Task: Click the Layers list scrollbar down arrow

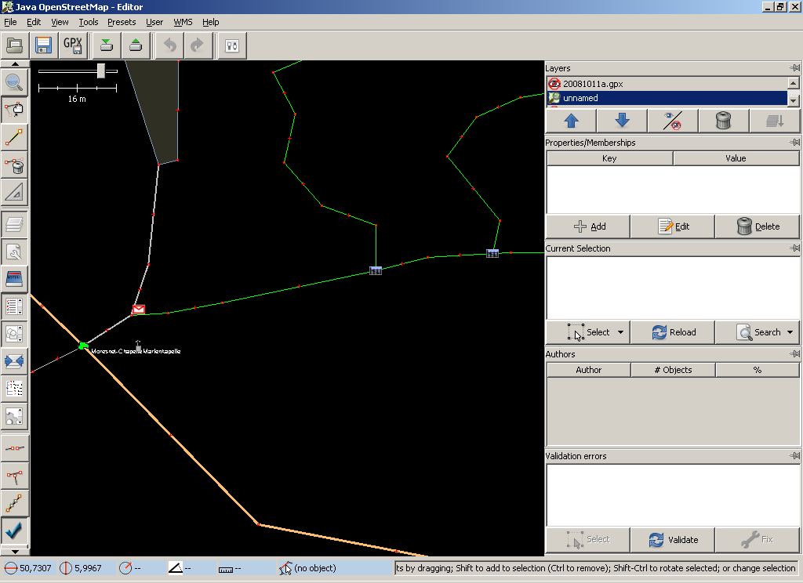Action: 793,100
